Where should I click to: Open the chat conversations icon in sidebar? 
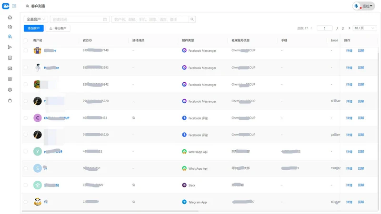point(10,27)
